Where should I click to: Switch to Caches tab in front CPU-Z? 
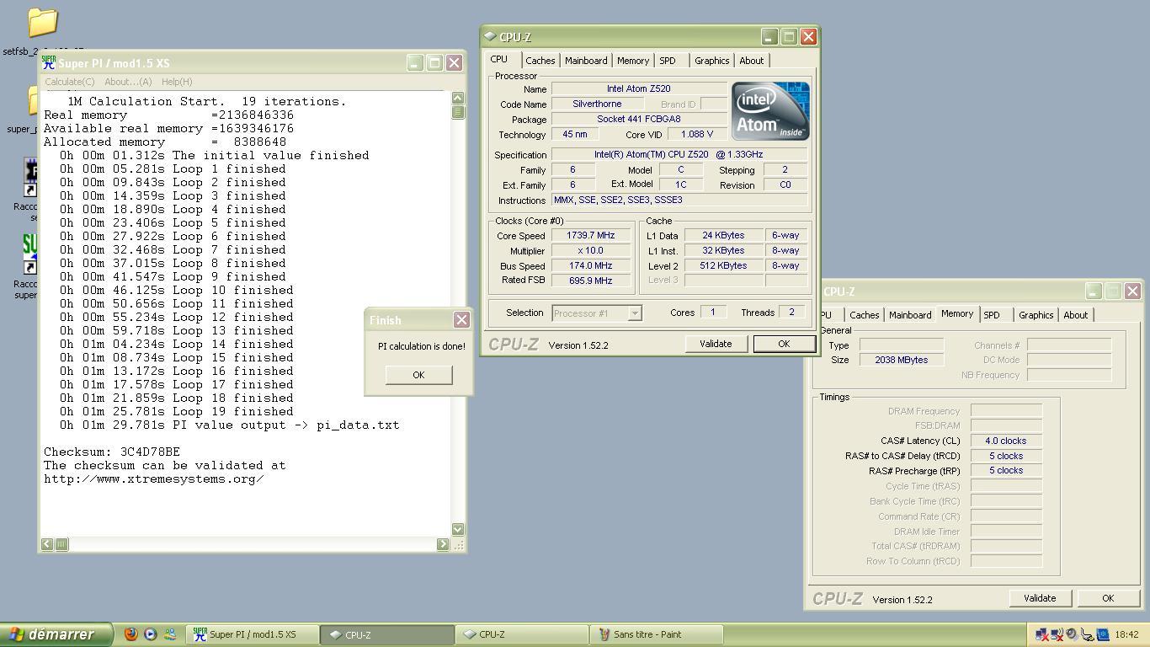[x=540, y=61]
